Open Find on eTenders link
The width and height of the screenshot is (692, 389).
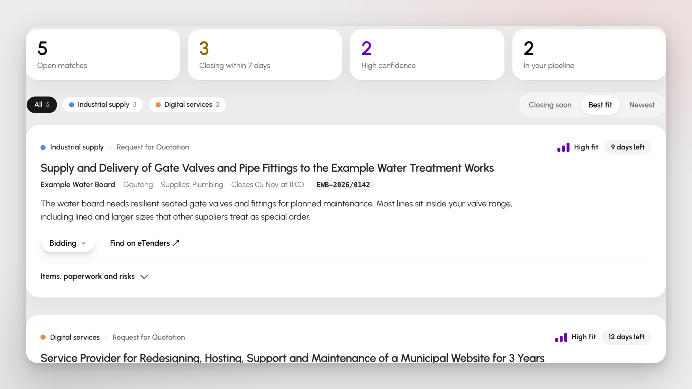[x=145, y=243]
